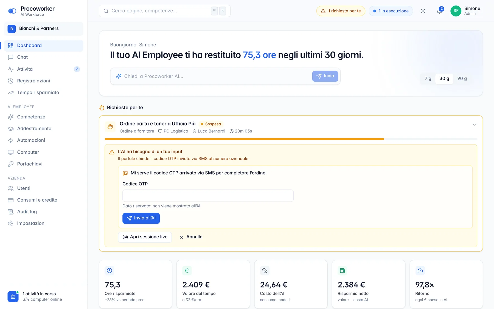Select the 7 g time range
Viewport: 494px width, 309px height.
pyautogui.click(x=428, y=79)
